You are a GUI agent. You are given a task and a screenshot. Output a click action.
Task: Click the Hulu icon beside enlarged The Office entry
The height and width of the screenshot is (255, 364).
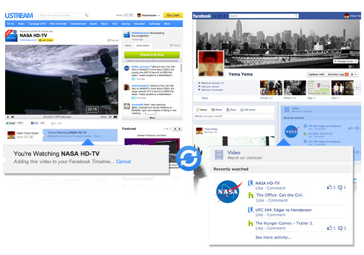pyautogui.click(x=251, y=195)
